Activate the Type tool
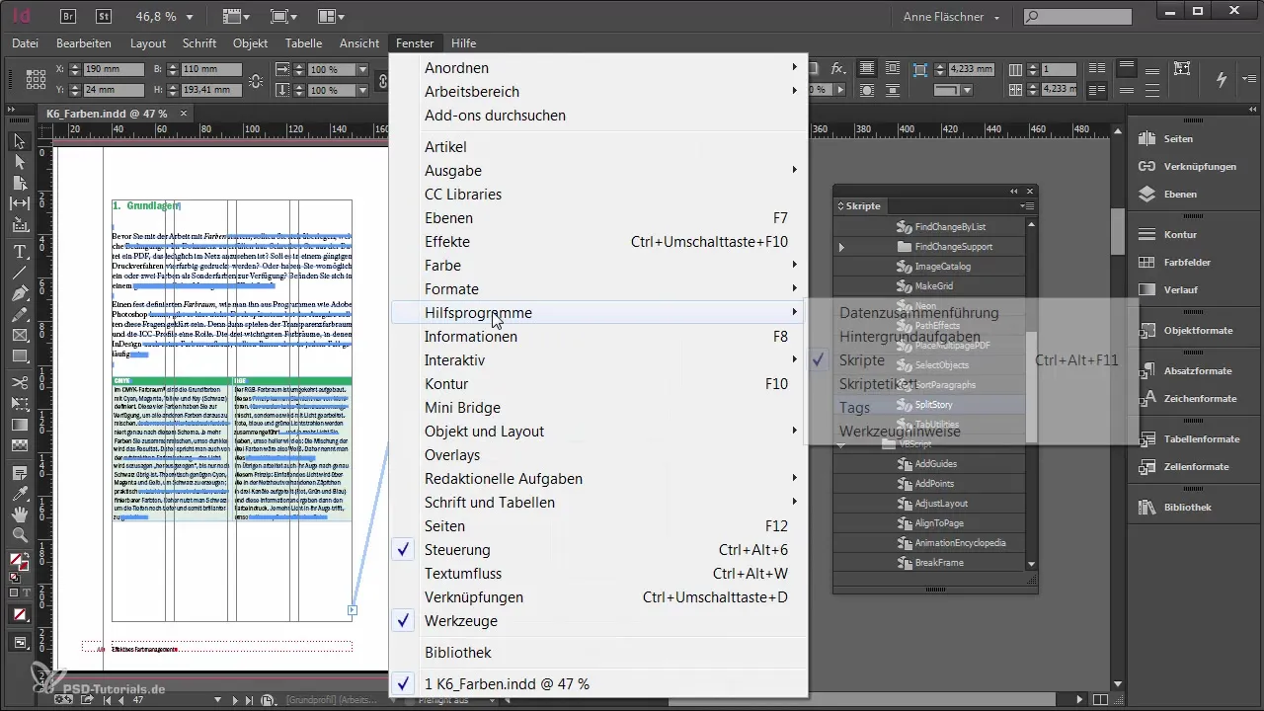 coord(19,252)
